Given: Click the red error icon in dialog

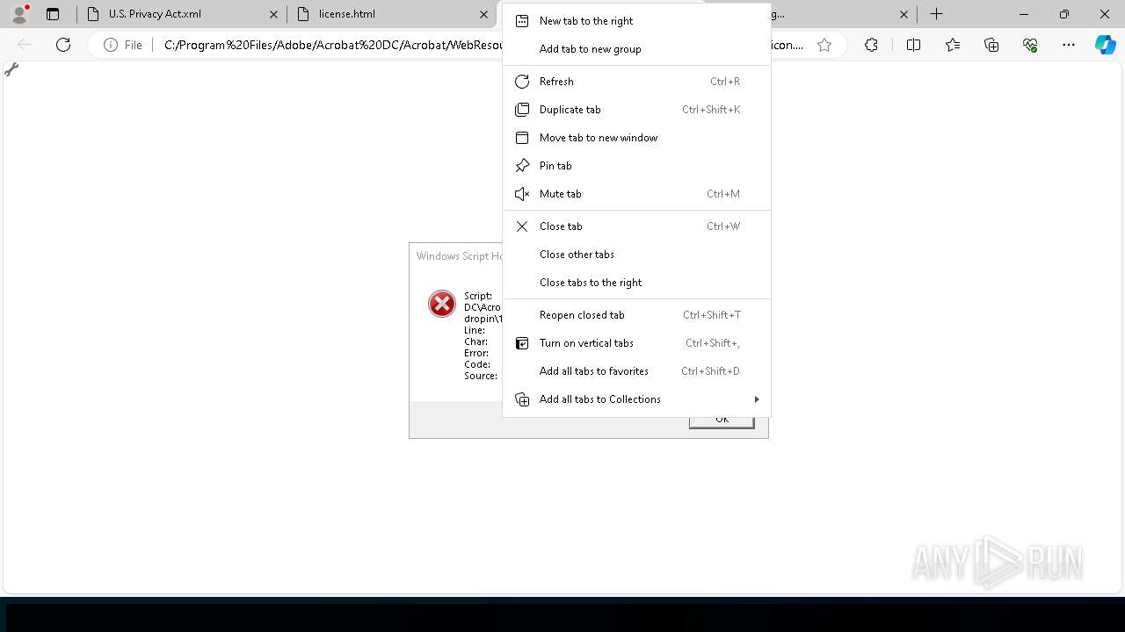Looking at the screenshot, I should tap(441, 304).
